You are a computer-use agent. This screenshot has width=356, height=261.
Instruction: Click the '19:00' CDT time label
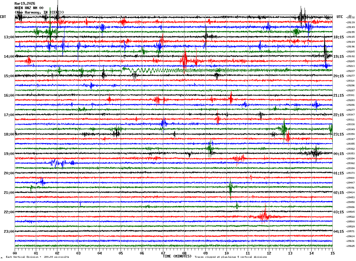coord(9,154)
